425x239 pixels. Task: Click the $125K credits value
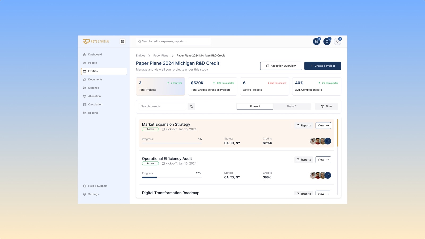click(x=267, y=143)
